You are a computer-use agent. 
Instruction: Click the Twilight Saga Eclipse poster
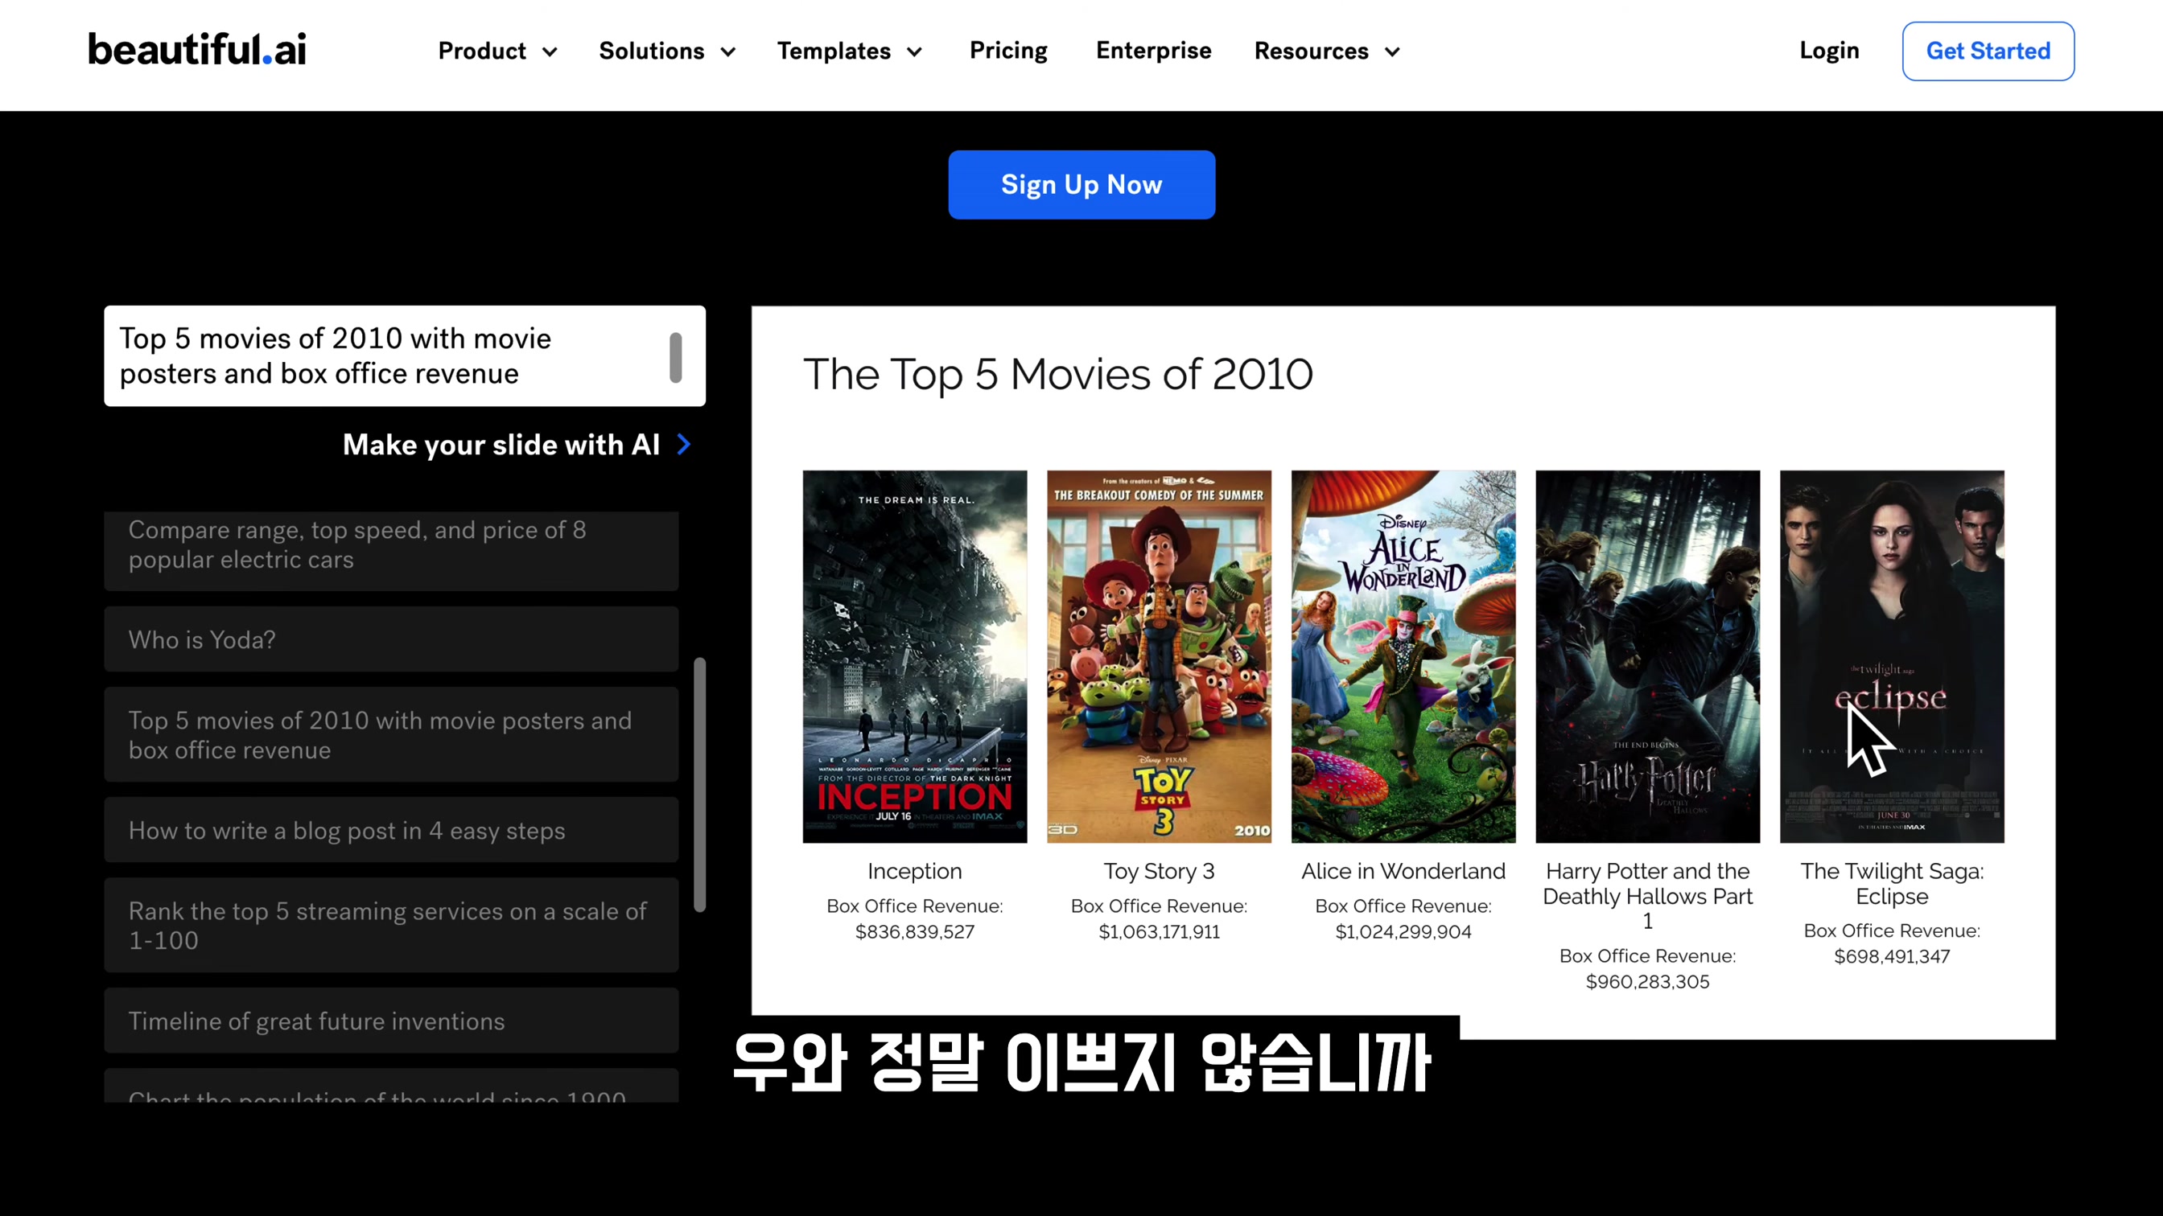(x=1892, y=656)
